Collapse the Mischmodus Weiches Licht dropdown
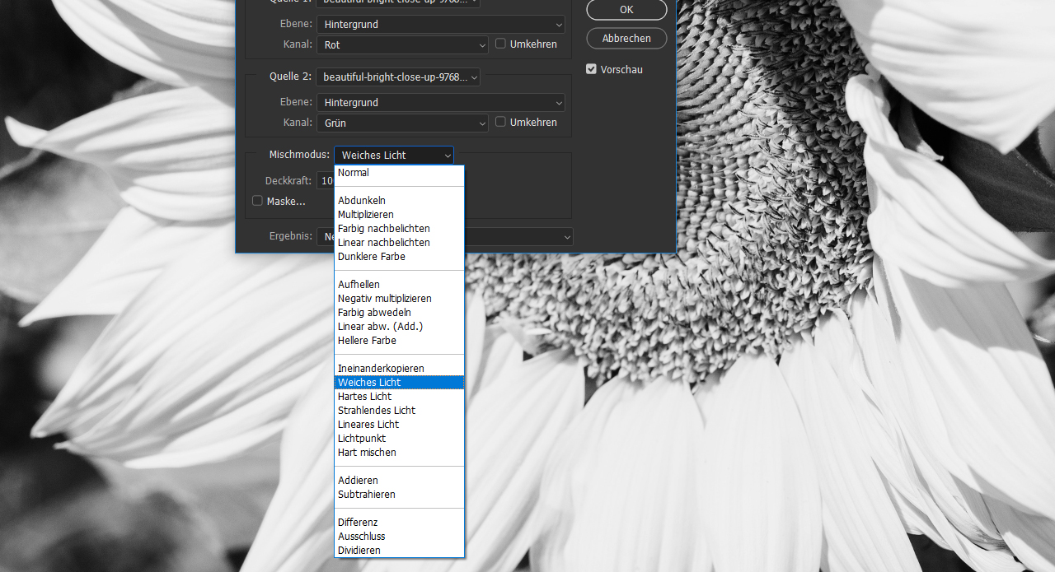Image resolution: width=1055 pixels, height=572 pixels. coord(394,155)
